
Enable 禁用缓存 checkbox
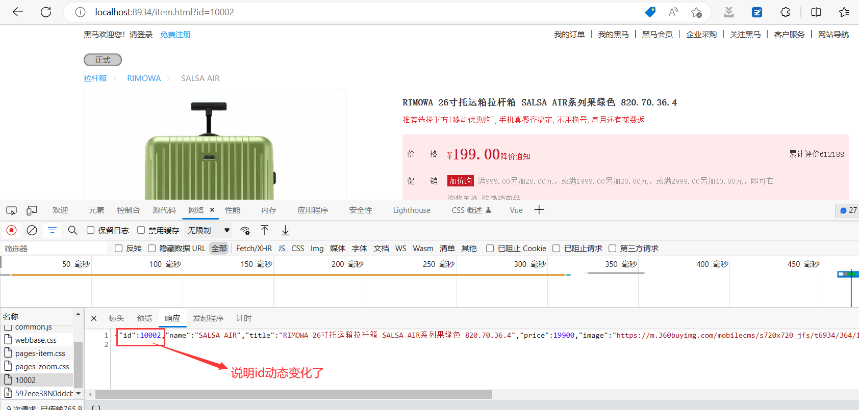pyautogui.click(x=141, y=230)
